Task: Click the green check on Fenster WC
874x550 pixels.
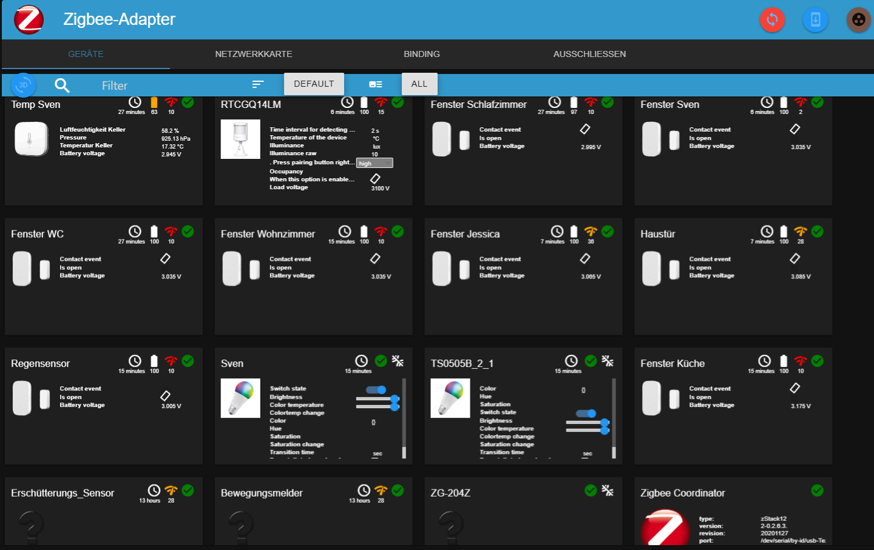Action: click(x=188, y=231)
